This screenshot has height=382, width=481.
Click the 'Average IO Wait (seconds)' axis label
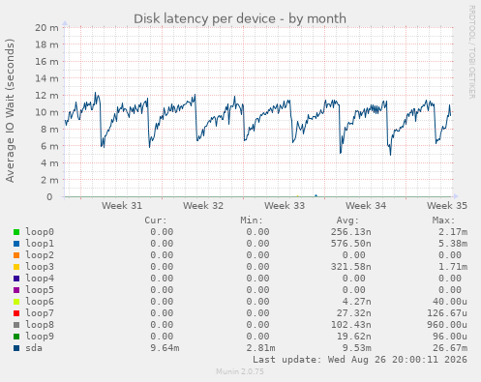10,110
